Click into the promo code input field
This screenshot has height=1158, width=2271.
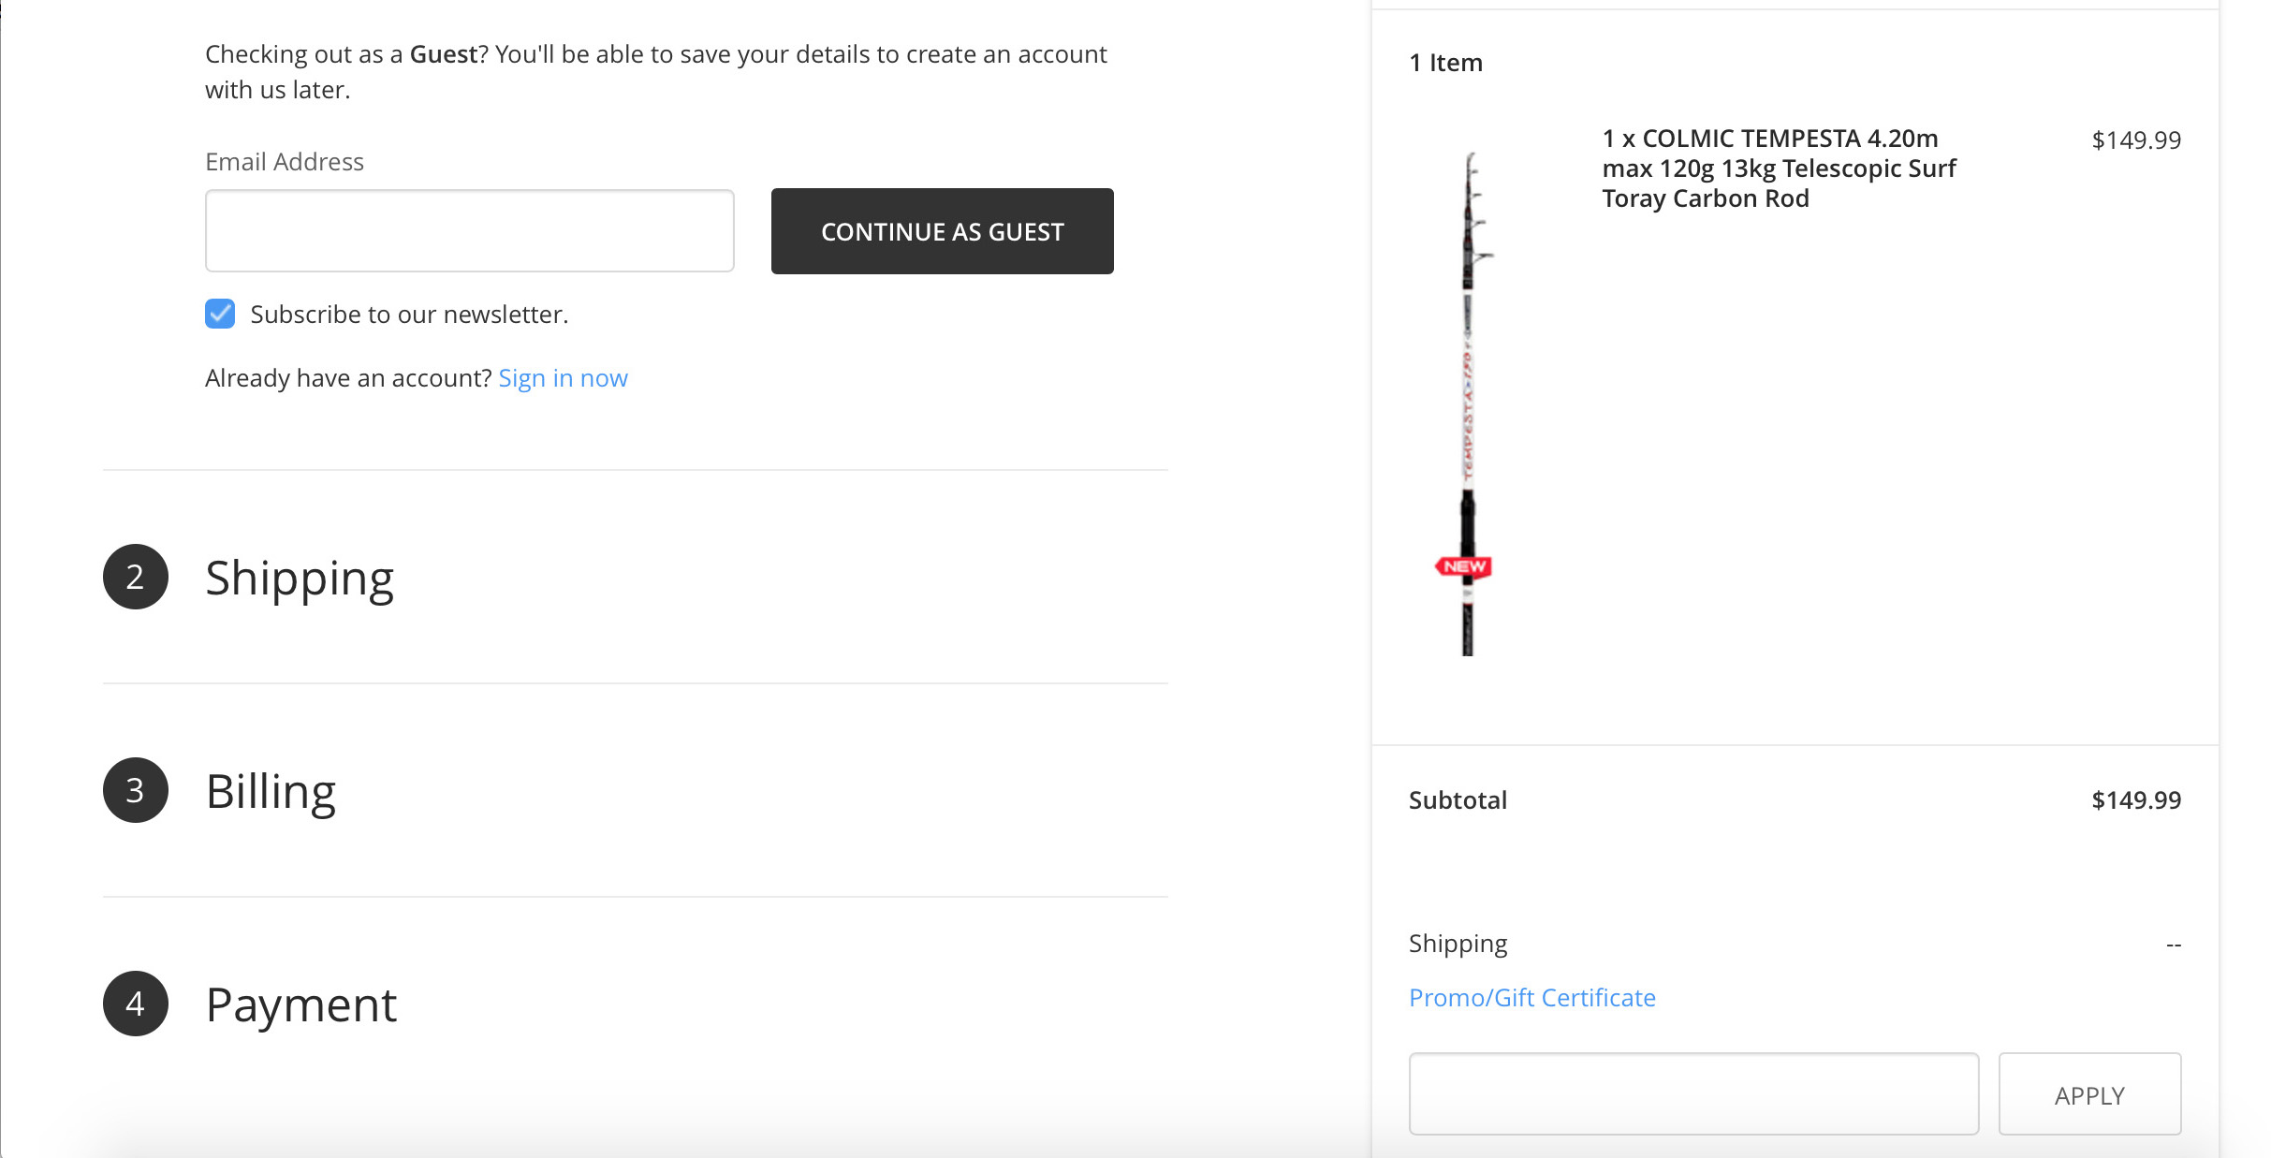point(1692,1093)
